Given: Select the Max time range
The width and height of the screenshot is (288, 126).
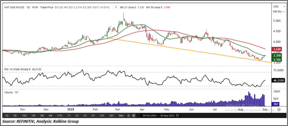Looking at the screenshot, I should coord(121,116).
